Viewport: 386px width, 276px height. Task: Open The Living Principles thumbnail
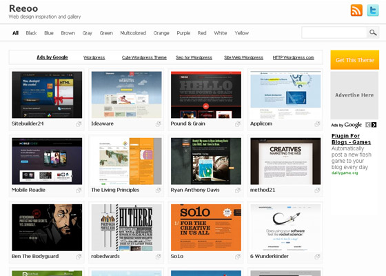pyautogui.click(x=127, y=161)
